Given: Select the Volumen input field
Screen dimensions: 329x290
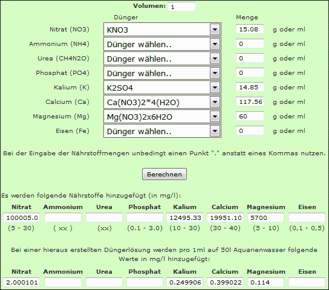Looking at the screenshot, I should click(181, 7).
